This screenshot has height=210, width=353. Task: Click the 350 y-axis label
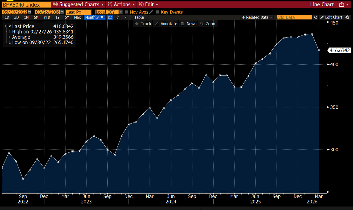[335, 107]
